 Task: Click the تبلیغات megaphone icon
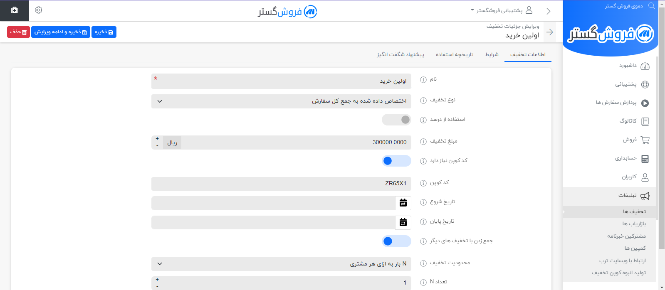[x=645, y=196]
